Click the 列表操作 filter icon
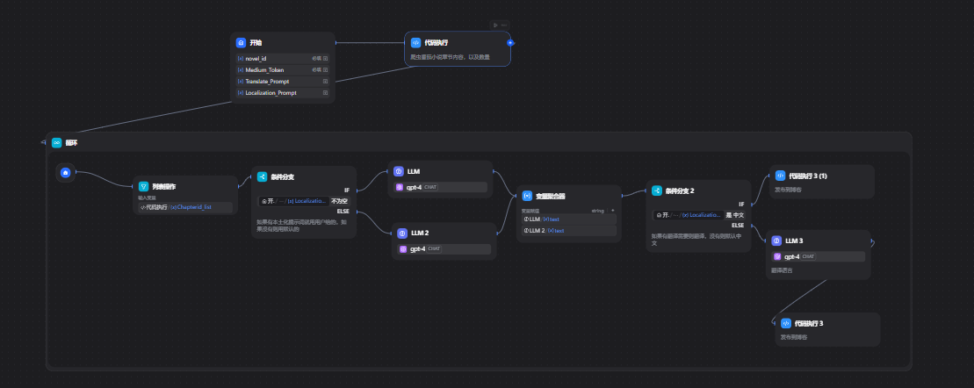The width and height of the screenshot is (974, 388). coord(143,186)
